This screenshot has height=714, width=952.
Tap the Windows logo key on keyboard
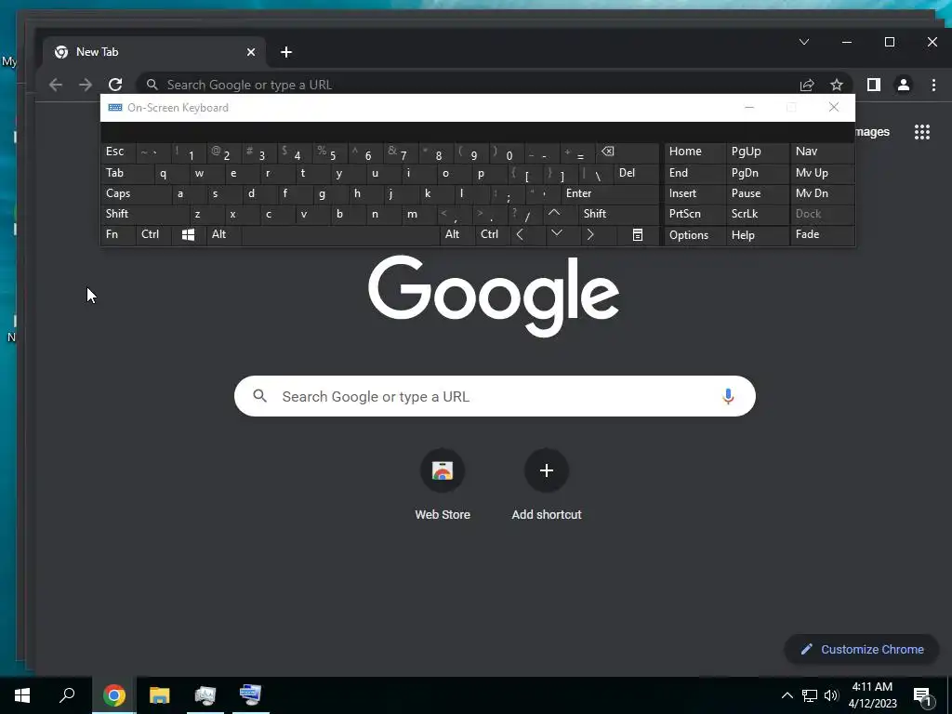(x=188, y=234)
